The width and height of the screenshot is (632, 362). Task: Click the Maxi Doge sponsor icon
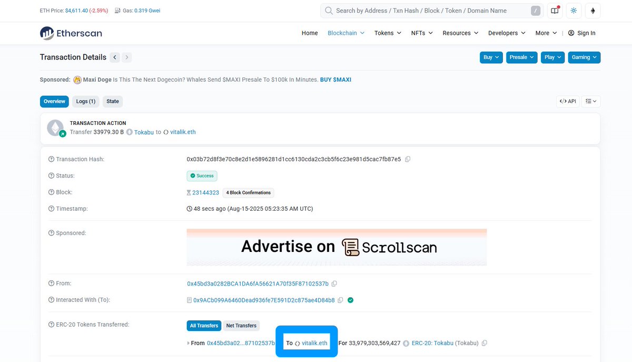click(x=77, y=80)
